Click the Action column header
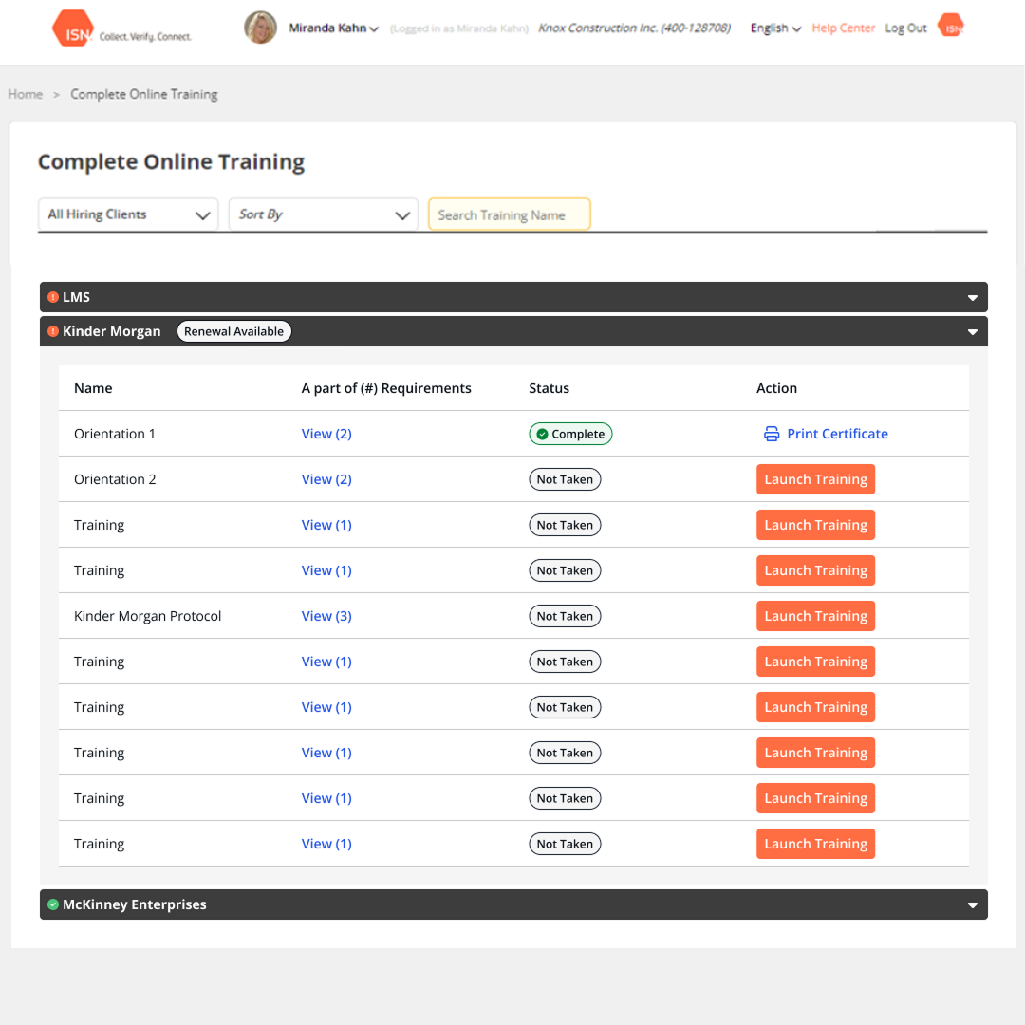 776,388
